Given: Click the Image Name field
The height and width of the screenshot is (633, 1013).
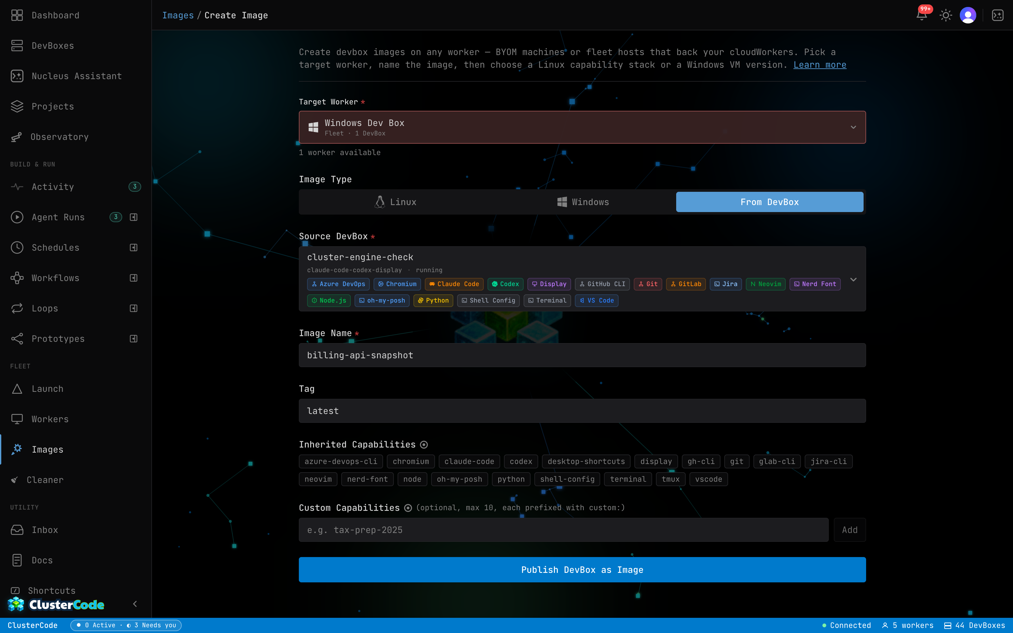Looking at the screenshot, I should pos(582,355).
